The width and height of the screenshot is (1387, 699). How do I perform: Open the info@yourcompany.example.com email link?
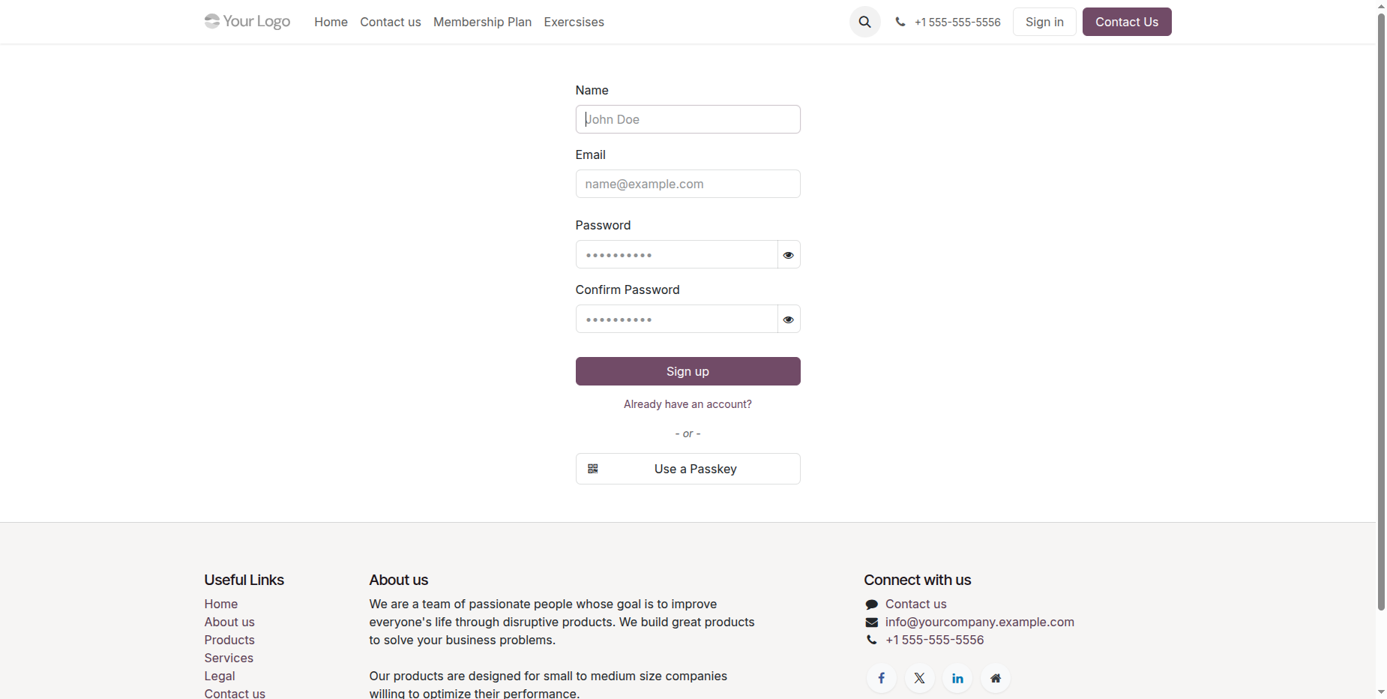point(979,622)
